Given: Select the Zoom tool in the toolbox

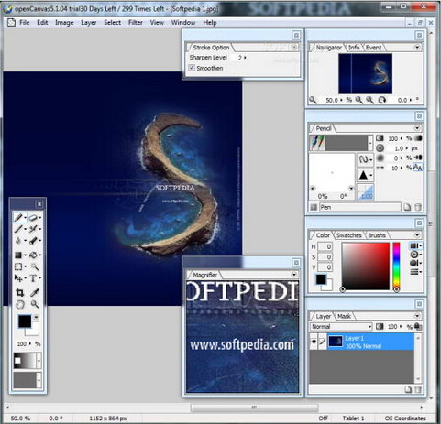Looking at the screenshot, I should click(x=35, y=304).
